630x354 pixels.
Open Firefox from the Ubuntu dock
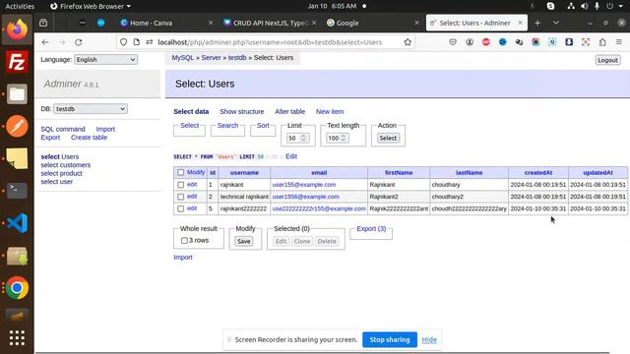tap(17, 29)
